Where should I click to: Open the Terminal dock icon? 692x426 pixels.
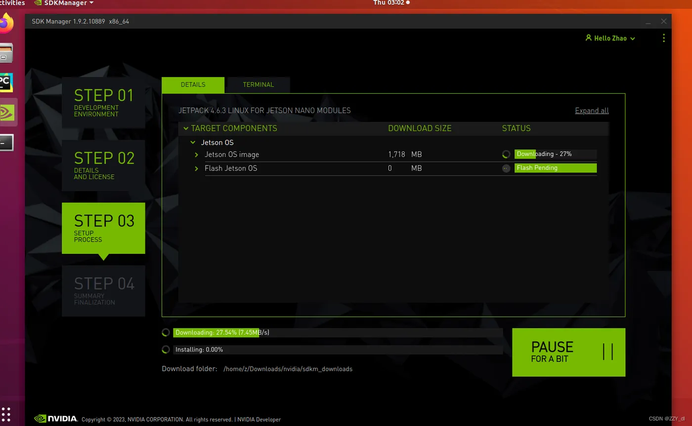click(x=6, y=142)
